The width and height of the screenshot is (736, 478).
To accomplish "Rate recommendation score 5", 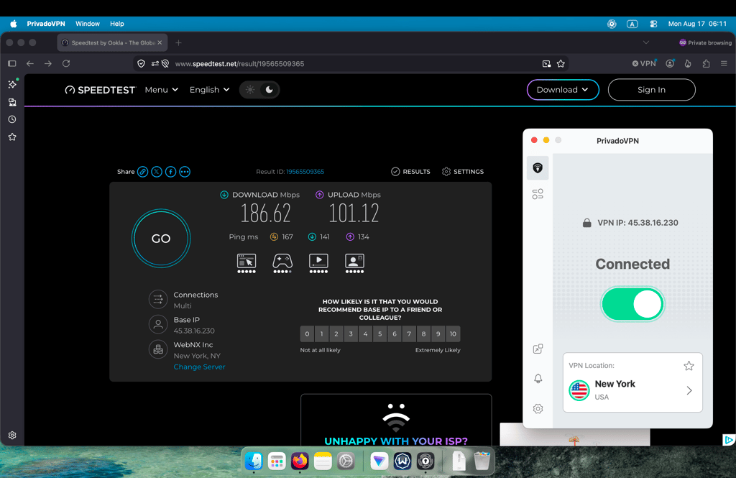I will [x=379, y=334].
